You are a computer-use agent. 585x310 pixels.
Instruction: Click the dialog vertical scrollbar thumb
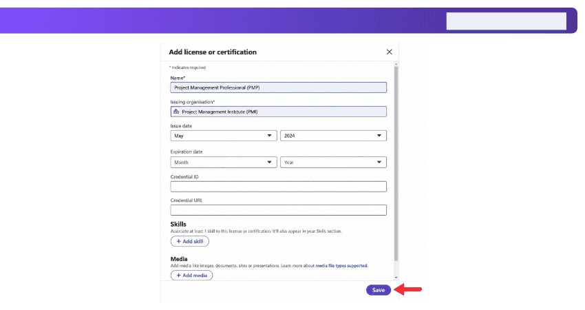tap(396, 163)
